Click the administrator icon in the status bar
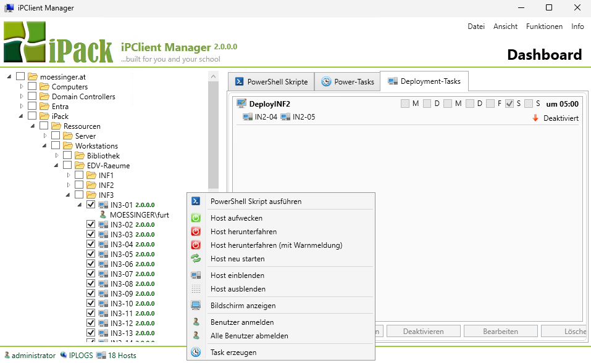 point(6,355)
